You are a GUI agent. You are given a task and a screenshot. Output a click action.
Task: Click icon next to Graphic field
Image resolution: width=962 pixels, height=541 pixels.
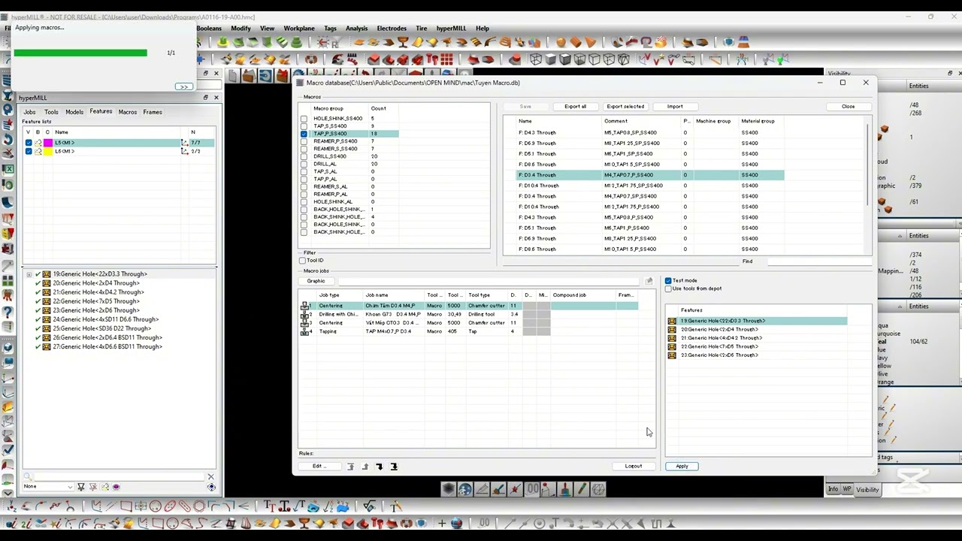click(649, 281)
